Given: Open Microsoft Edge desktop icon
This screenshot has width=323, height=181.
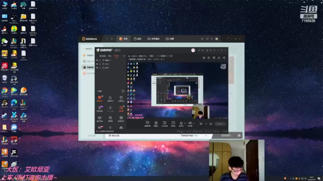Looking at the screenshot, I should [x=14, y=104].
